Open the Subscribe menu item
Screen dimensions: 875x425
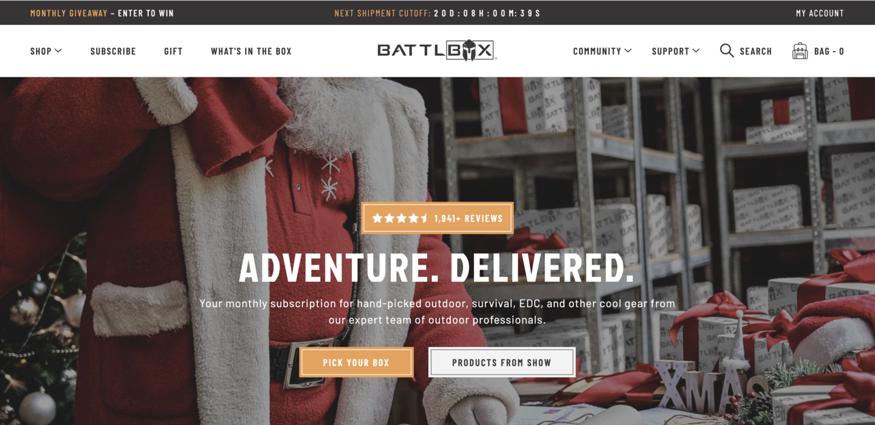click(113, 51)
